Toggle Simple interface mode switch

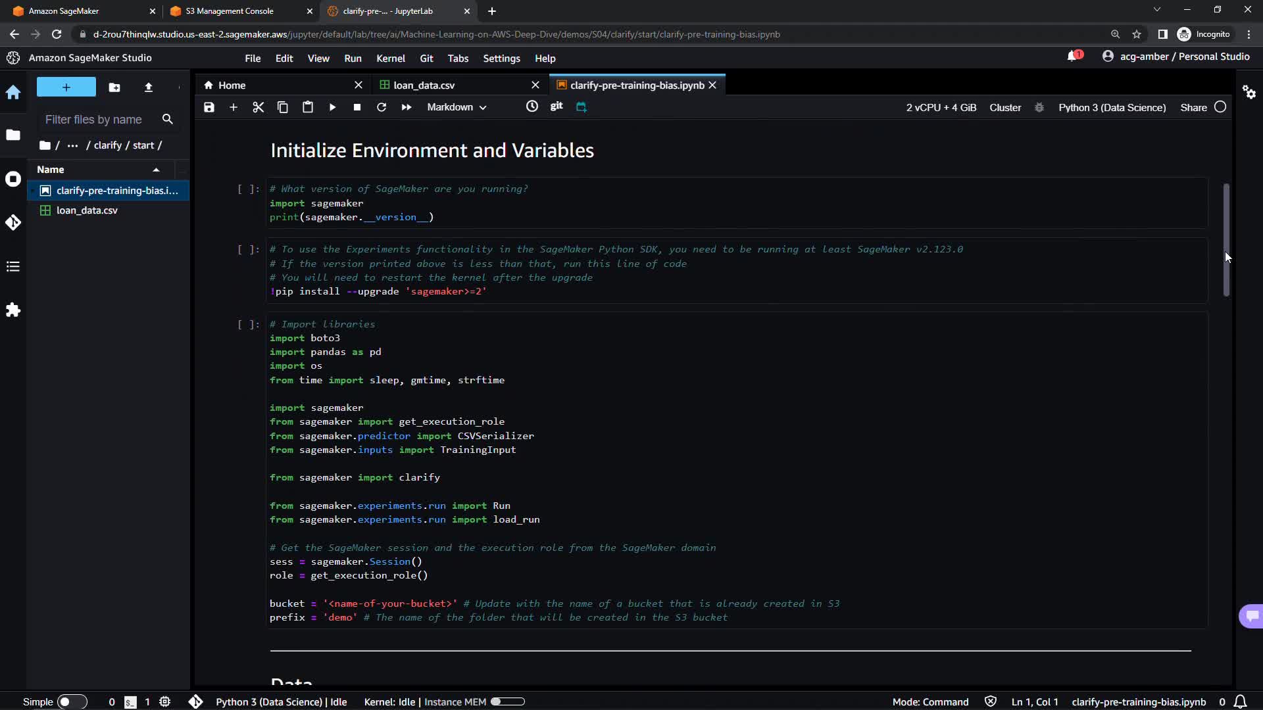point(72,701)
